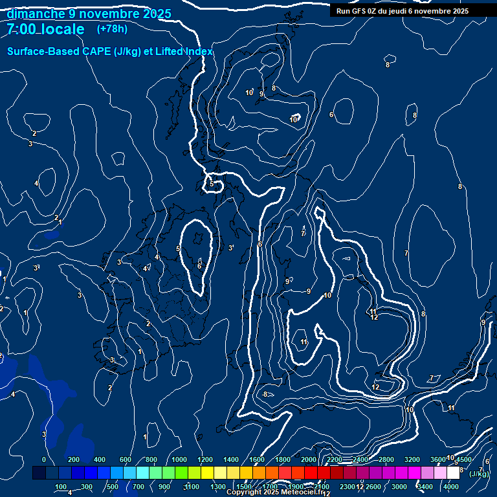Click the 1200 value above the color scale
The height and width of the screenshot is (497, 497).
tap(205, 459)
